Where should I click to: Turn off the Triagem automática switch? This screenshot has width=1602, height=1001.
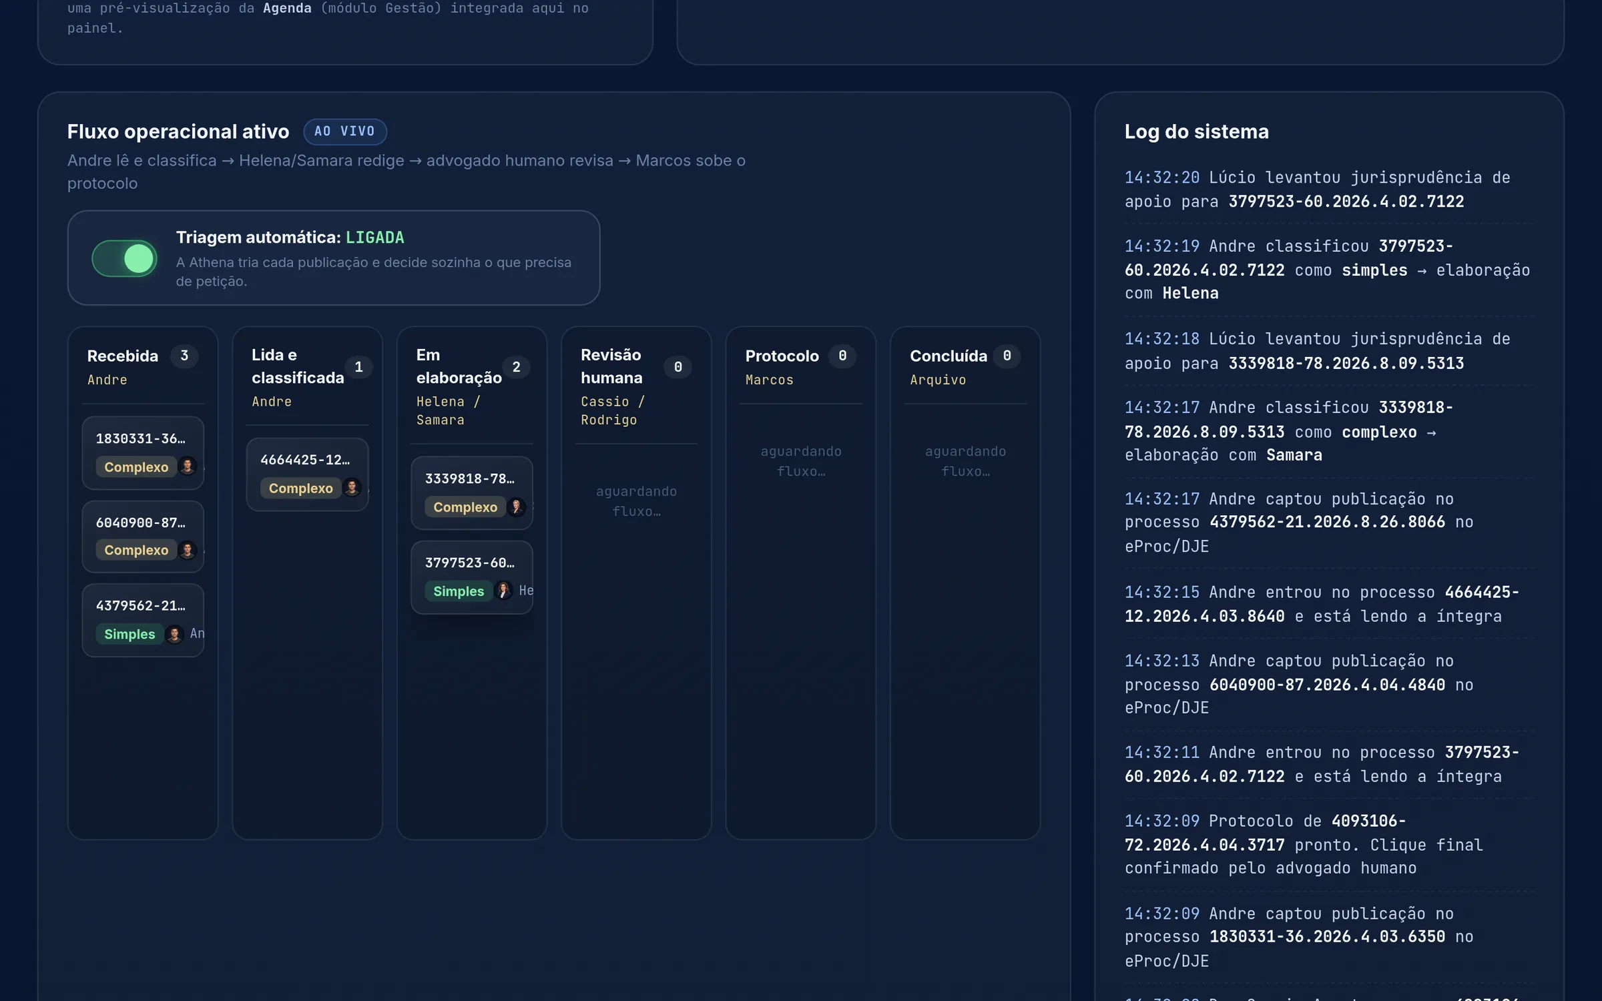[x=124, y=258]
